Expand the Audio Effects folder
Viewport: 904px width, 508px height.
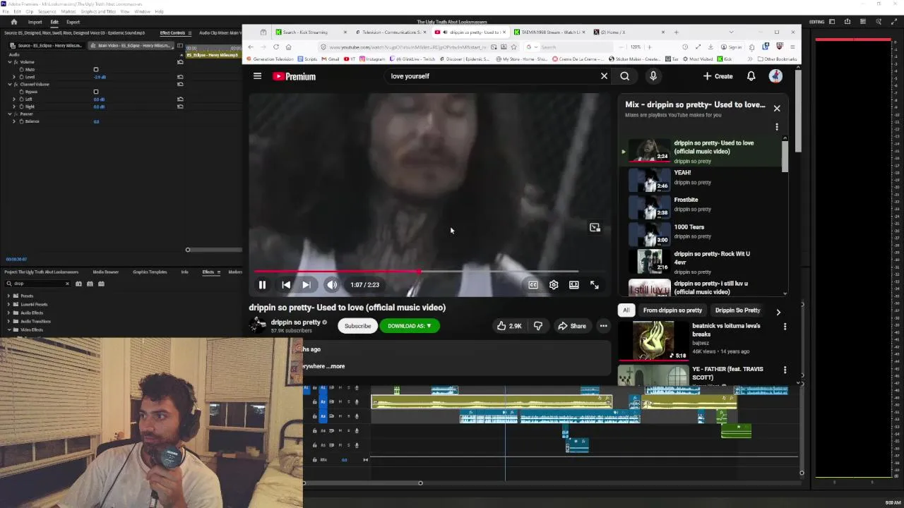point(8,313)
